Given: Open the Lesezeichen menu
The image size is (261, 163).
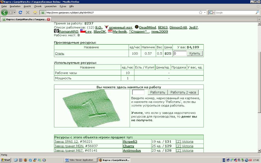Looking at the screenshot, I should tap(51, 6).
